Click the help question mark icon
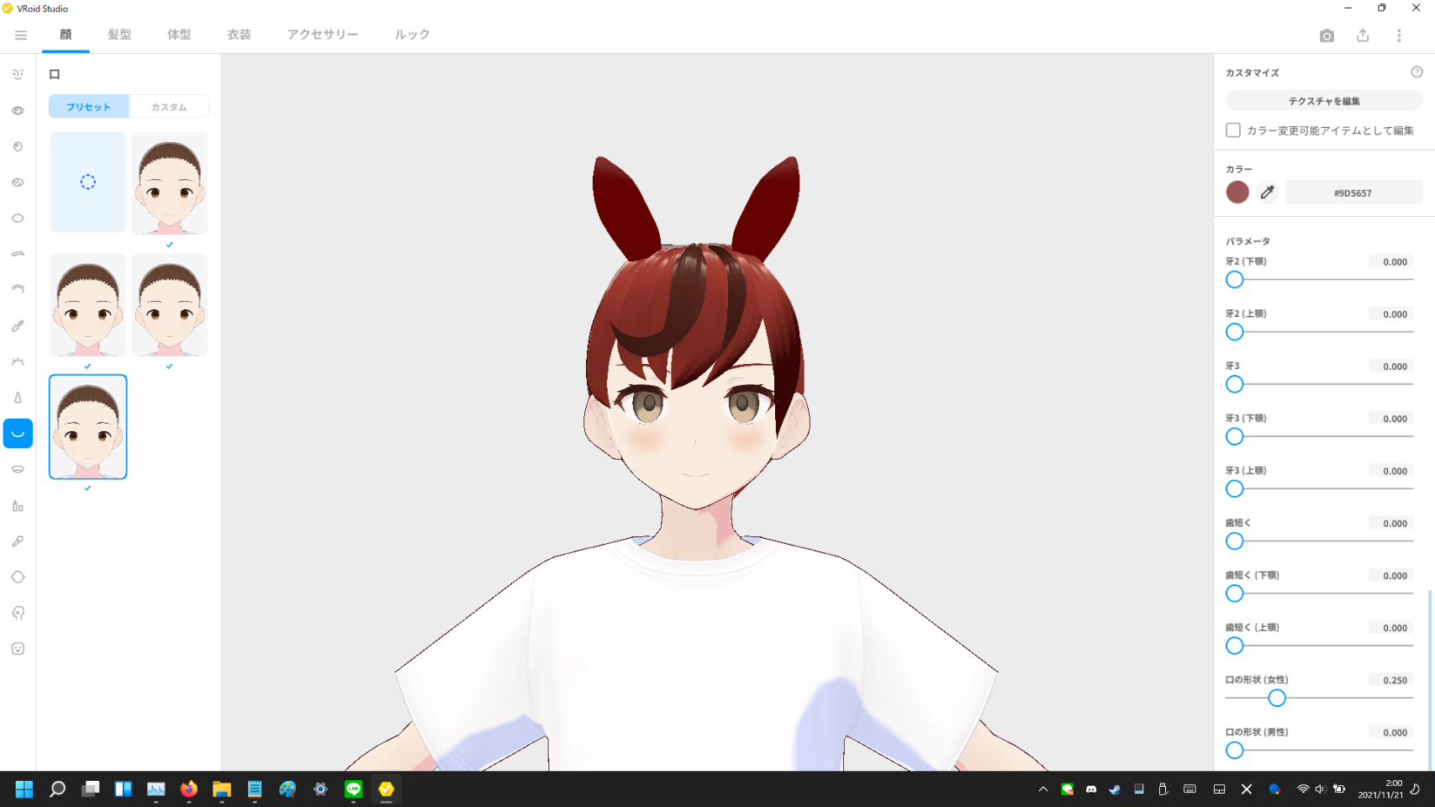This screenshot has height=807, width=1435. coord(1417,72)
